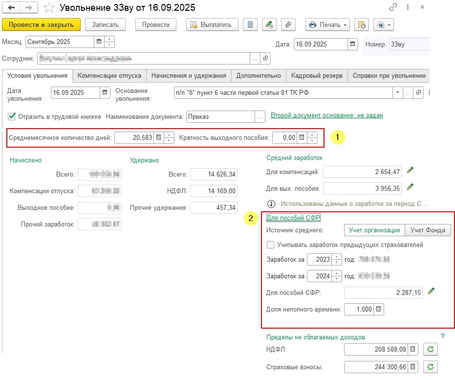This screenshot has width=455, height=380.
Task: Open calculator for Доля неполного времени
Action: point(378,309)
